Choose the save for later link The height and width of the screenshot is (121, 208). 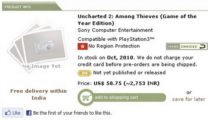189,99
